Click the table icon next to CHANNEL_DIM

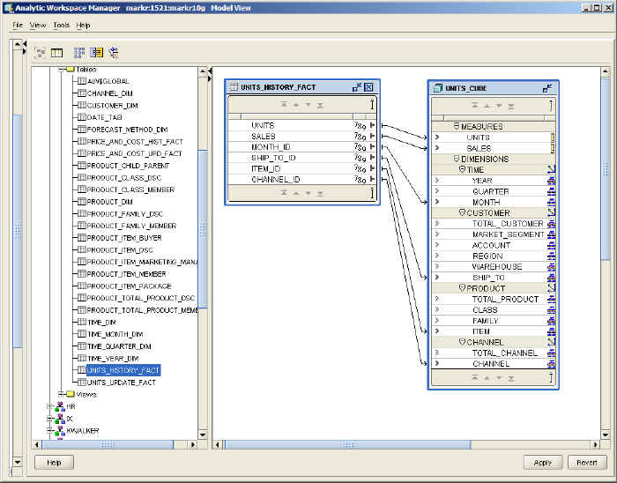pyautogui.click(x=81, y=93)
